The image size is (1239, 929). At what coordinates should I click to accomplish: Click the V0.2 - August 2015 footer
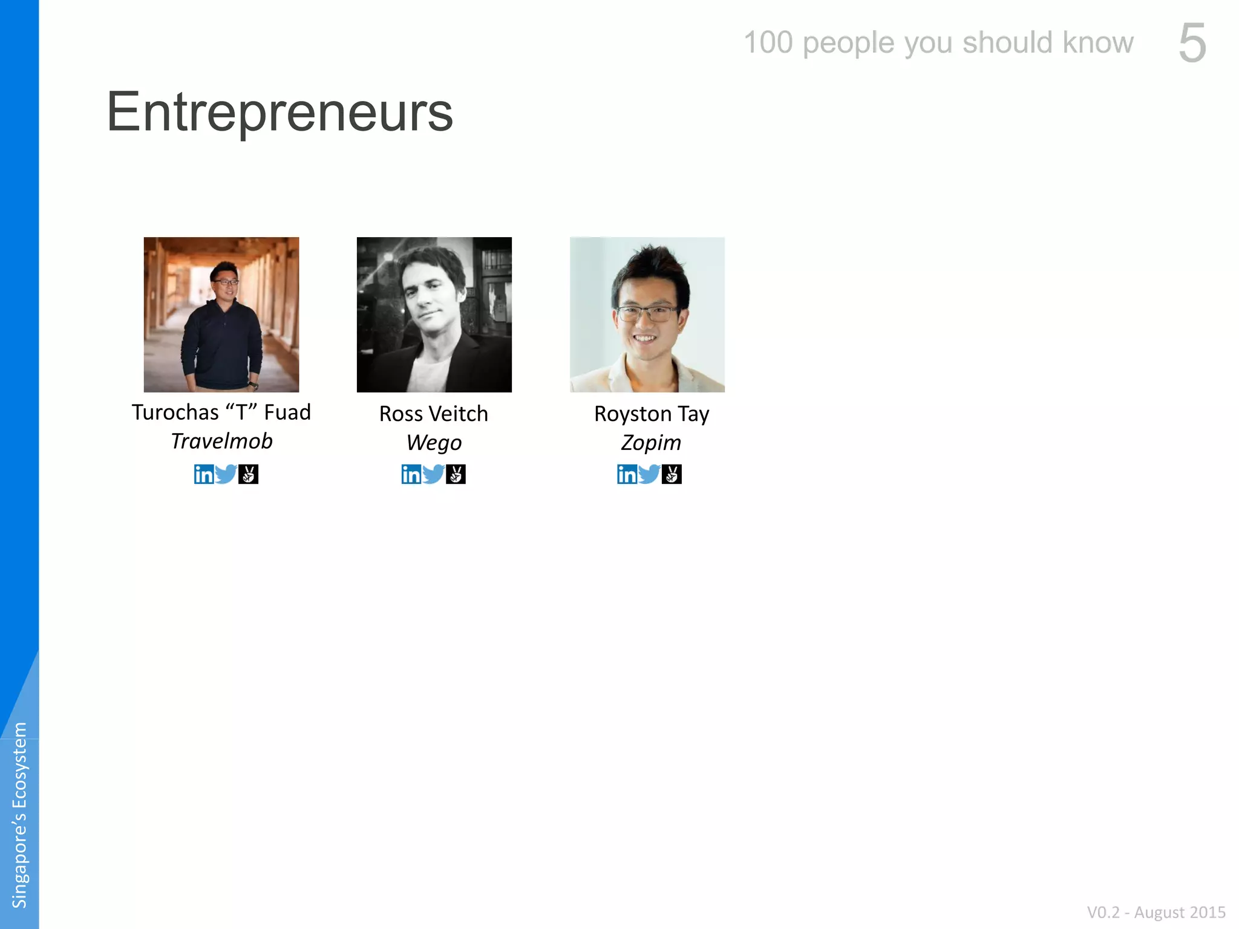[x=1156, y=912]
